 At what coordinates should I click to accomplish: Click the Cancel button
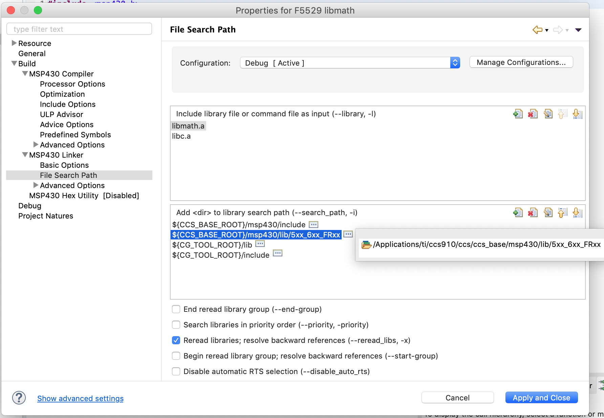(x=457, y=398)
